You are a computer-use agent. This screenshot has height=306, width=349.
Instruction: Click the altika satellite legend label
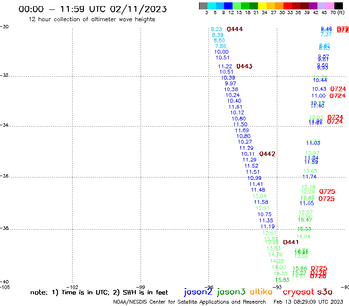click(261, 292)
